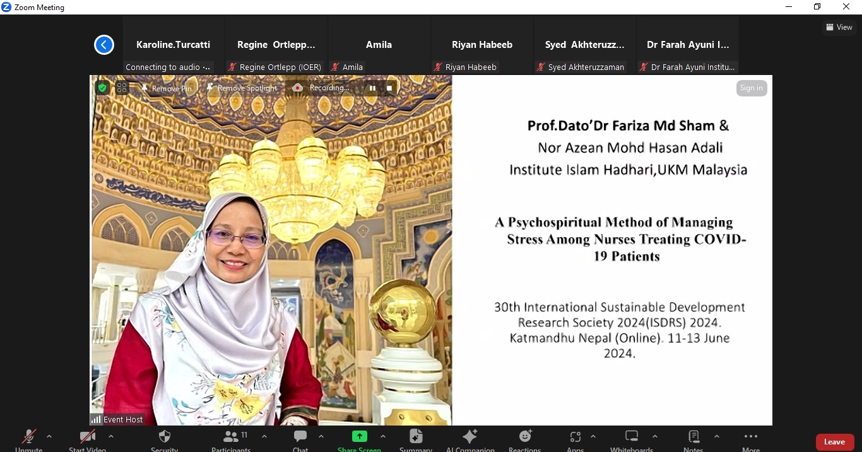Open Whiteboards from the toolbar
862x452 pixels.
pos(632,439)
